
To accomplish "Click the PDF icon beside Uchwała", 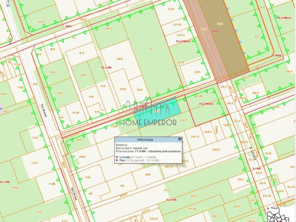I will click(x=117, y=157).
